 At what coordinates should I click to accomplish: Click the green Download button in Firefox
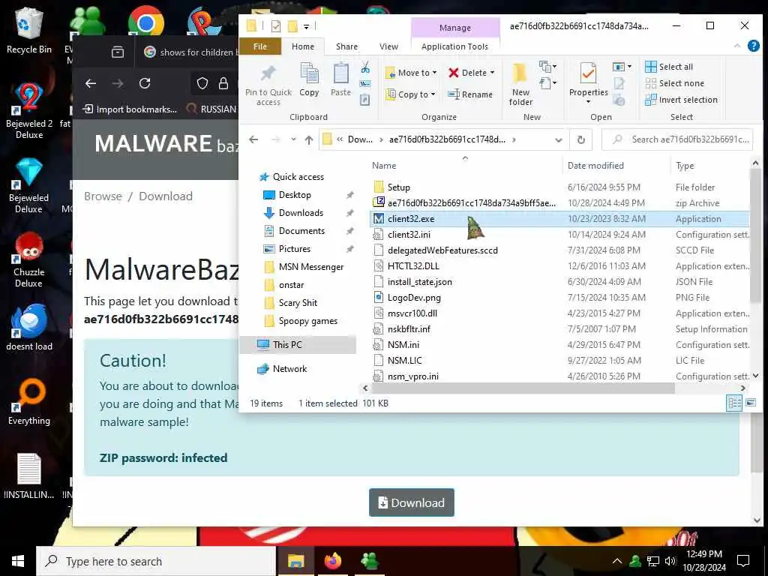point(412,502)
